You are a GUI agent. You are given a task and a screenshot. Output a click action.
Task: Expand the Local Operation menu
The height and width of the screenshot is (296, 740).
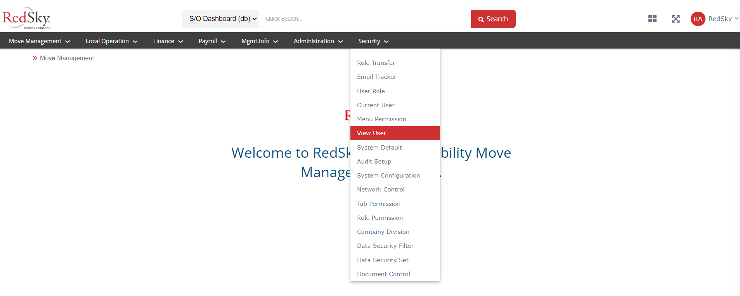pyautogui.click(x=111, y=41)
